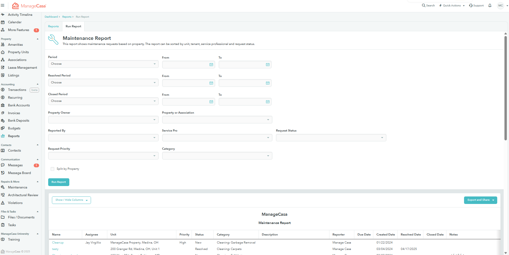Open the Closed Period dropdown
The image size is (509, 255).
103,101
